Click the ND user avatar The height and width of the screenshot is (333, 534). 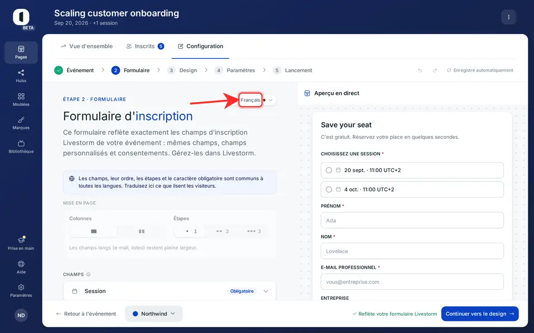[x=21, y=315]
